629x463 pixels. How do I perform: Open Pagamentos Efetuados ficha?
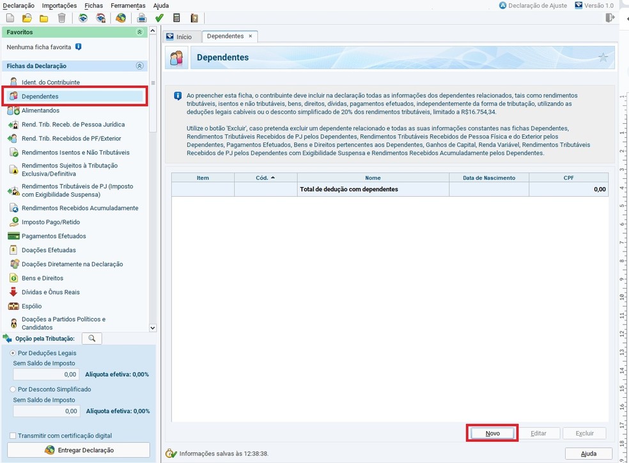(x=54, y=236)
